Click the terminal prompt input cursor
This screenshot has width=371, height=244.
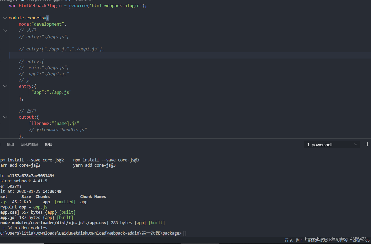point(185,233)
